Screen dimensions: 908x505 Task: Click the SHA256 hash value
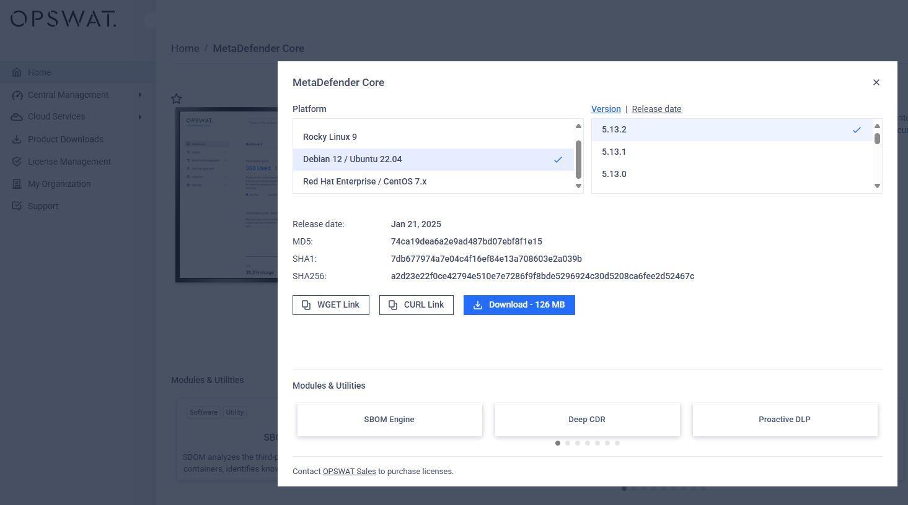542,276
